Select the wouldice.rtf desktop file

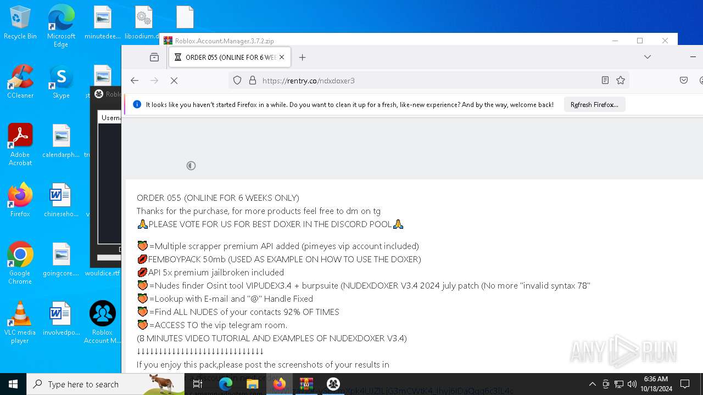[102, 273]
